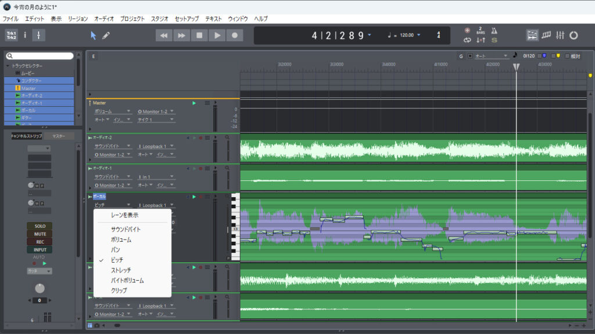The image size is (595, 334).
Task: Click the Trk1/Trk2 tracks overview icon
Action: 12,35
